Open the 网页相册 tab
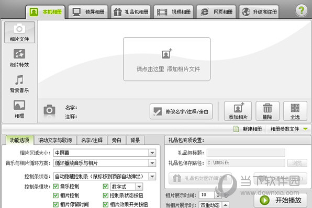Viewport: 312px width, 208px height. pos(216,12)
